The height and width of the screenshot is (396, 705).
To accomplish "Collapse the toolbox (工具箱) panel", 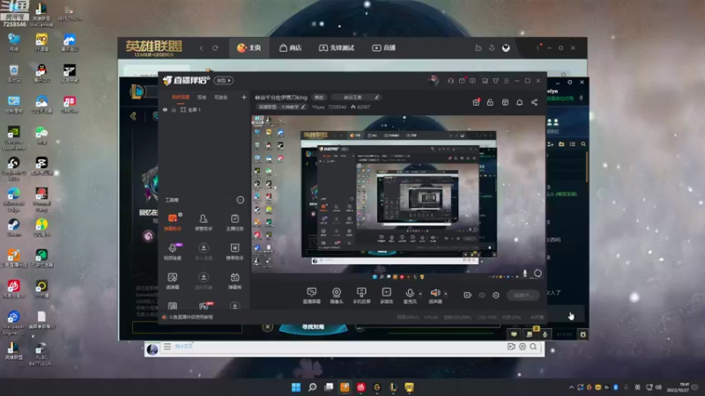I will [x=241, y=200].
